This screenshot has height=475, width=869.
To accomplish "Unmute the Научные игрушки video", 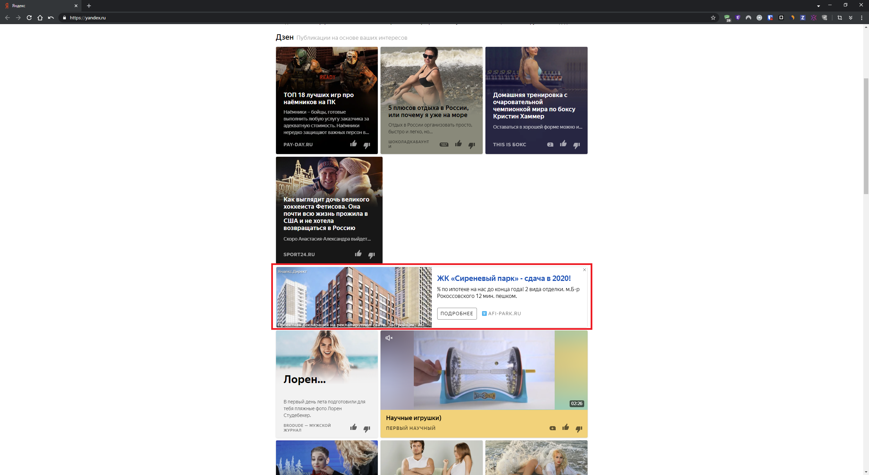I will pos(389,338).
